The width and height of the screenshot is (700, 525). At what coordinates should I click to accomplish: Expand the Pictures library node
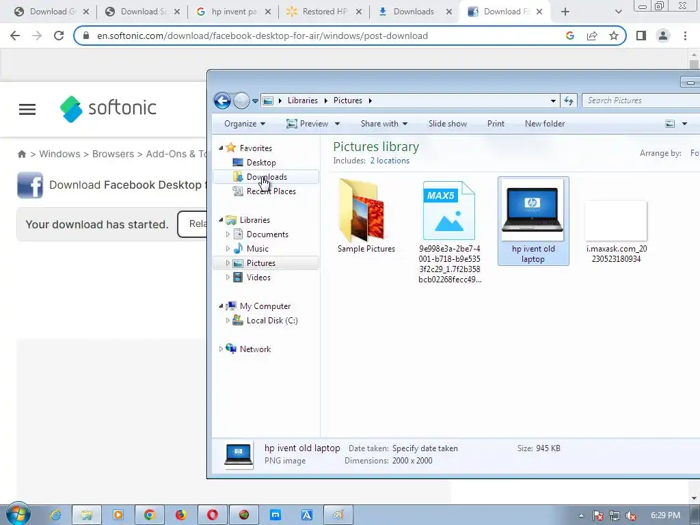(x=228, y=263)
